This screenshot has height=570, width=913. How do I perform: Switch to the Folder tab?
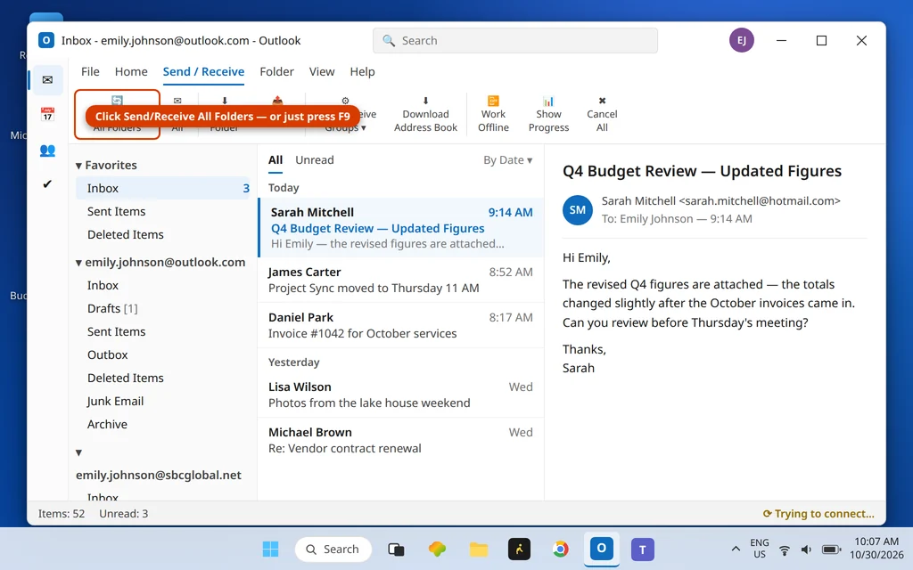276,71
